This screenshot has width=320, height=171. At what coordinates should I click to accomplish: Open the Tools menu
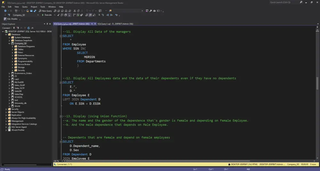43,7
